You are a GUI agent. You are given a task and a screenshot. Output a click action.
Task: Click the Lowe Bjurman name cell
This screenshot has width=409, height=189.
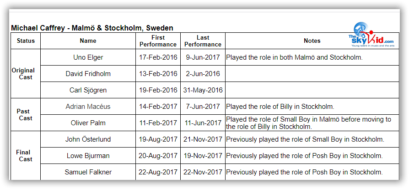coord(88,156)
